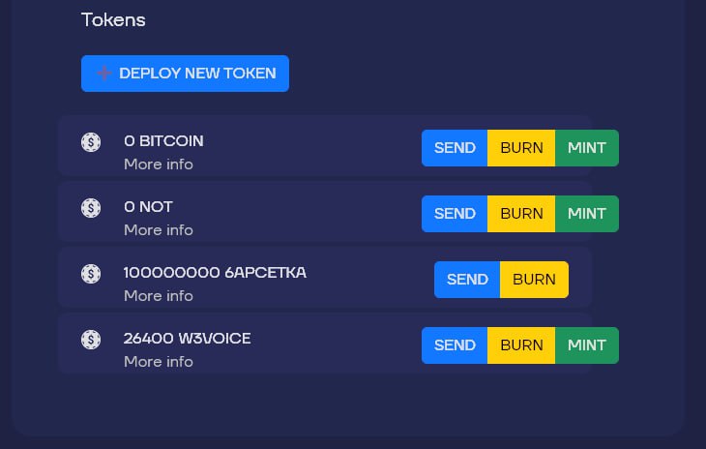View More info for W3VOICE
The image size is (706, 449).
159,362
